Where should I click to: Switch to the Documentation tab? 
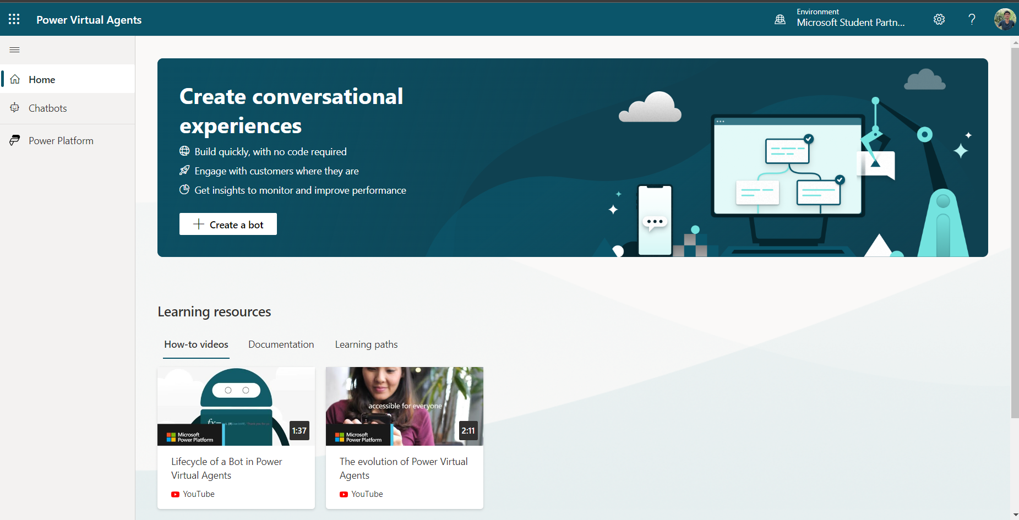pyautogui.click(x=281, y=344)
